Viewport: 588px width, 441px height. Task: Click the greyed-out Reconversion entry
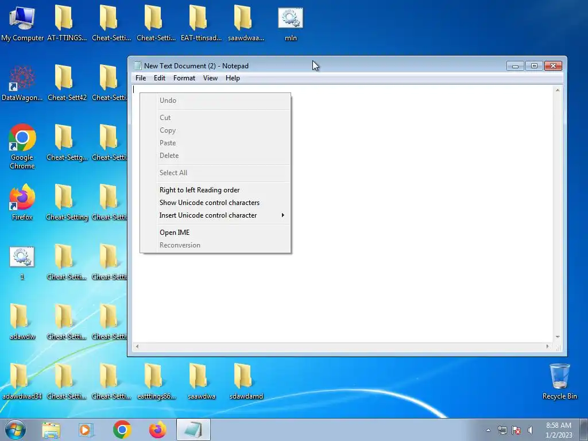(215, 245)
